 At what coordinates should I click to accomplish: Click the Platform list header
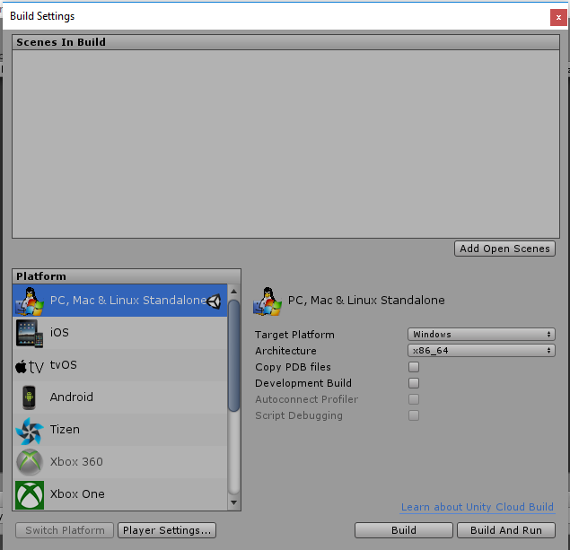click(127, 276)
